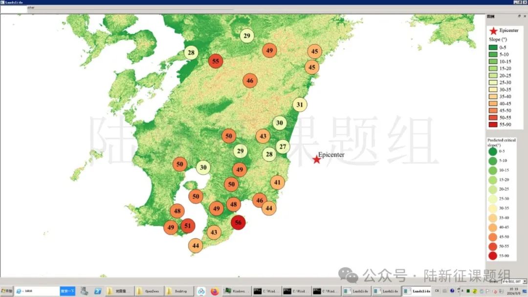Select the dark red marker labeled 56
This screenshot has width=528, height=297.
coord(238,222)
